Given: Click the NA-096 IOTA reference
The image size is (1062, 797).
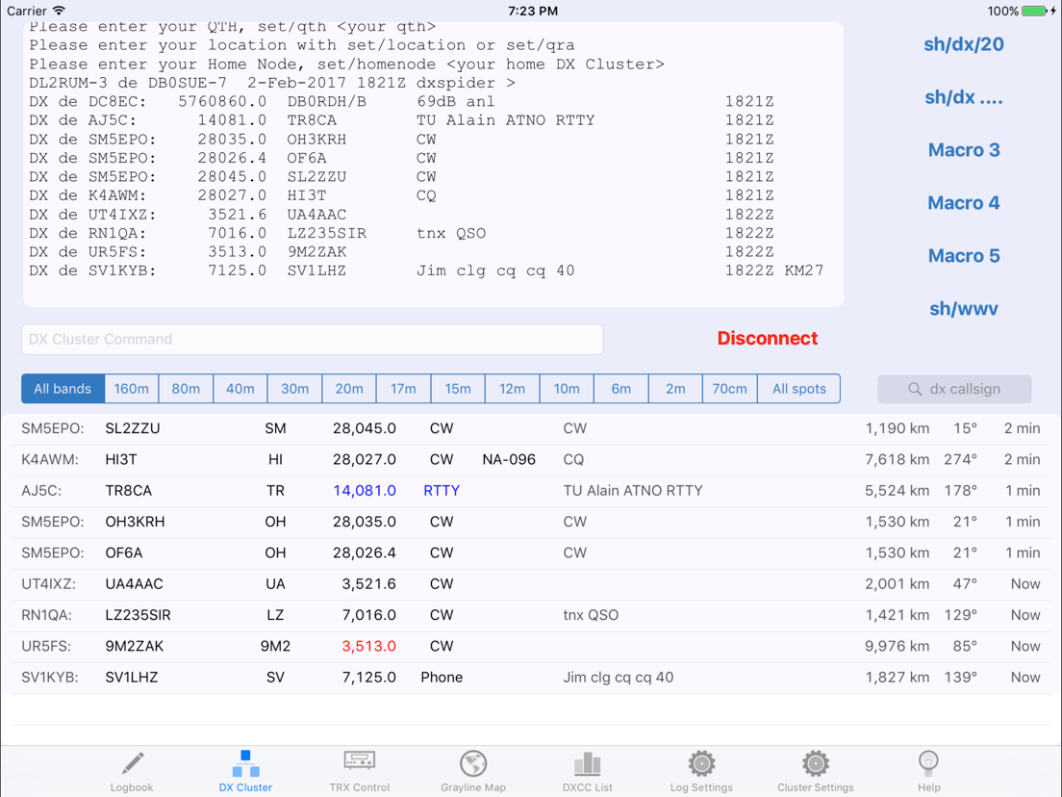Looking at the screenshot, I should pyautogui.click(x=509, y=459).
